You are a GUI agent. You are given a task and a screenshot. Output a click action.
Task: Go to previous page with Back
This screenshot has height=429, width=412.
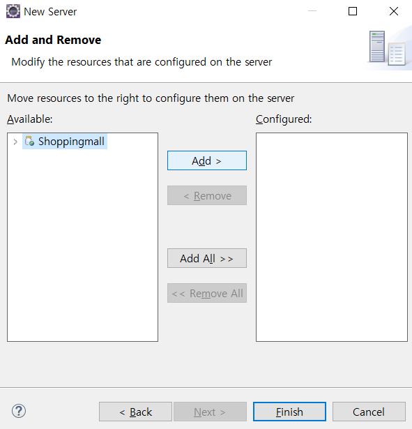136,412
